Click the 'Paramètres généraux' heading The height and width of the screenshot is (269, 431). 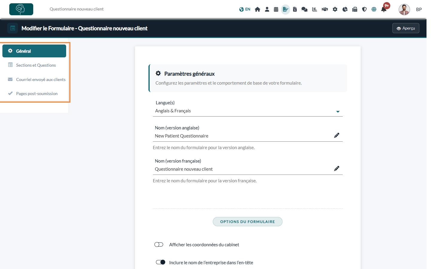pos(189,74)
